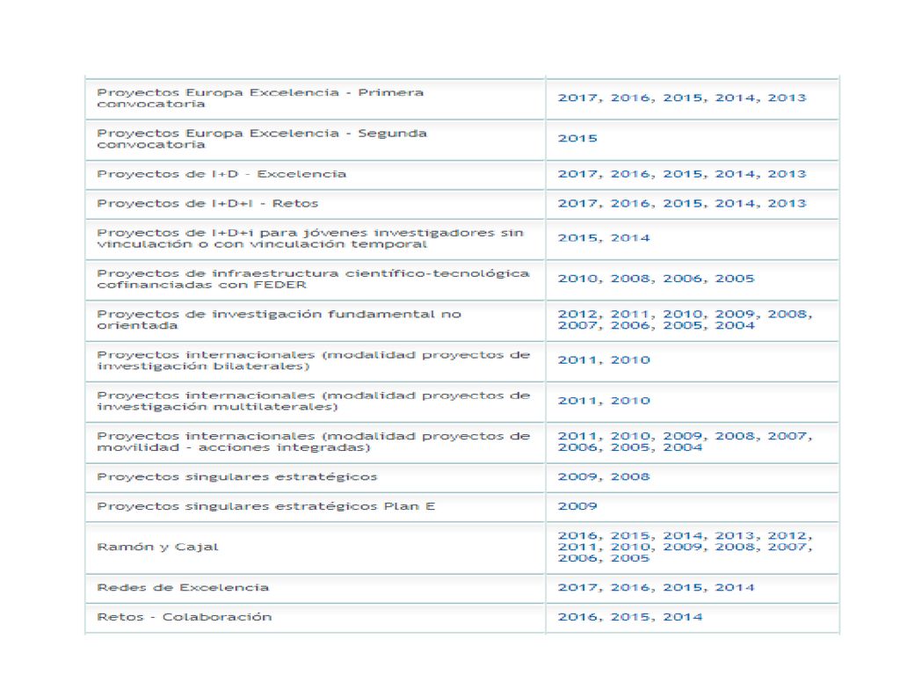
Task: Open 2004 link for movilidad acciones integradas
Action: click(x=682, y=447)
